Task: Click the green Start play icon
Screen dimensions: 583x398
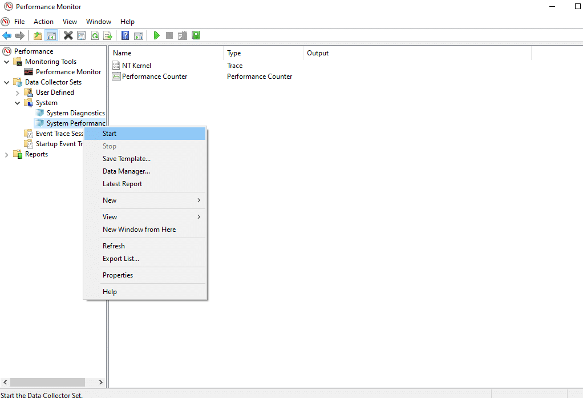Action: pyautogui.click(x=156, y=35)
